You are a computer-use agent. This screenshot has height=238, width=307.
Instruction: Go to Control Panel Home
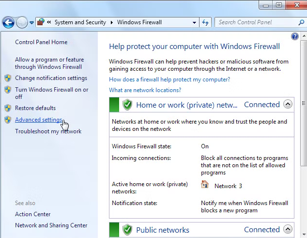[x=41, y=42]
